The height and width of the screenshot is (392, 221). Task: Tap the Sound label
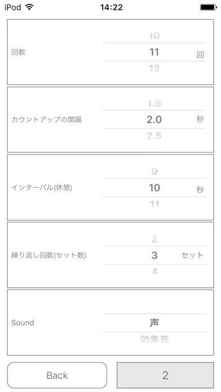point(23,323)
